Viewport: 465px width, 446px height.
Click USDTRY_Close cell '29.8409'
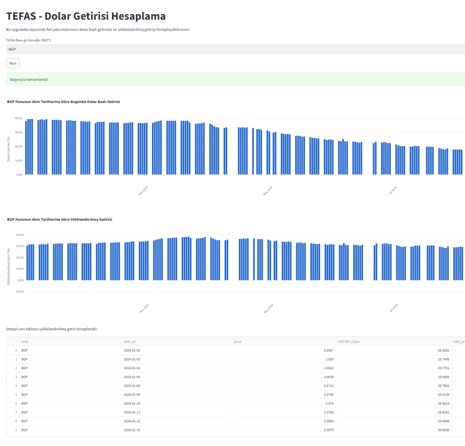(x=393, y=377)
